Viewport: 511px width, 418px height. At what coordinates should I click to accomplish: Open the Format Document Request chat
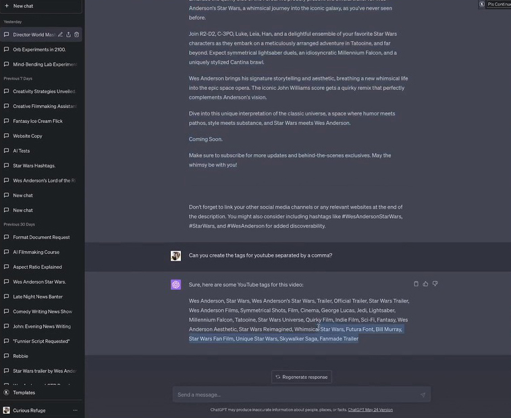tap(41, 237)
